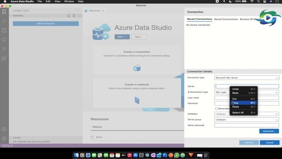Click the New Server Group icon in the Servers header

click(x=74, y=16)
